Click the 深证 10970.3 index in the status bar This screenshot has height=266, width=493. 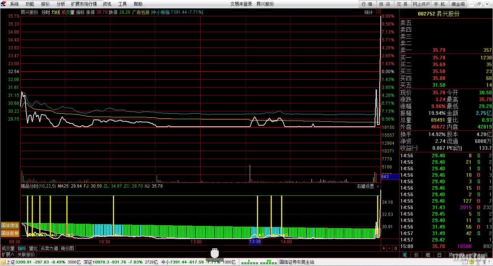point(114,262)
